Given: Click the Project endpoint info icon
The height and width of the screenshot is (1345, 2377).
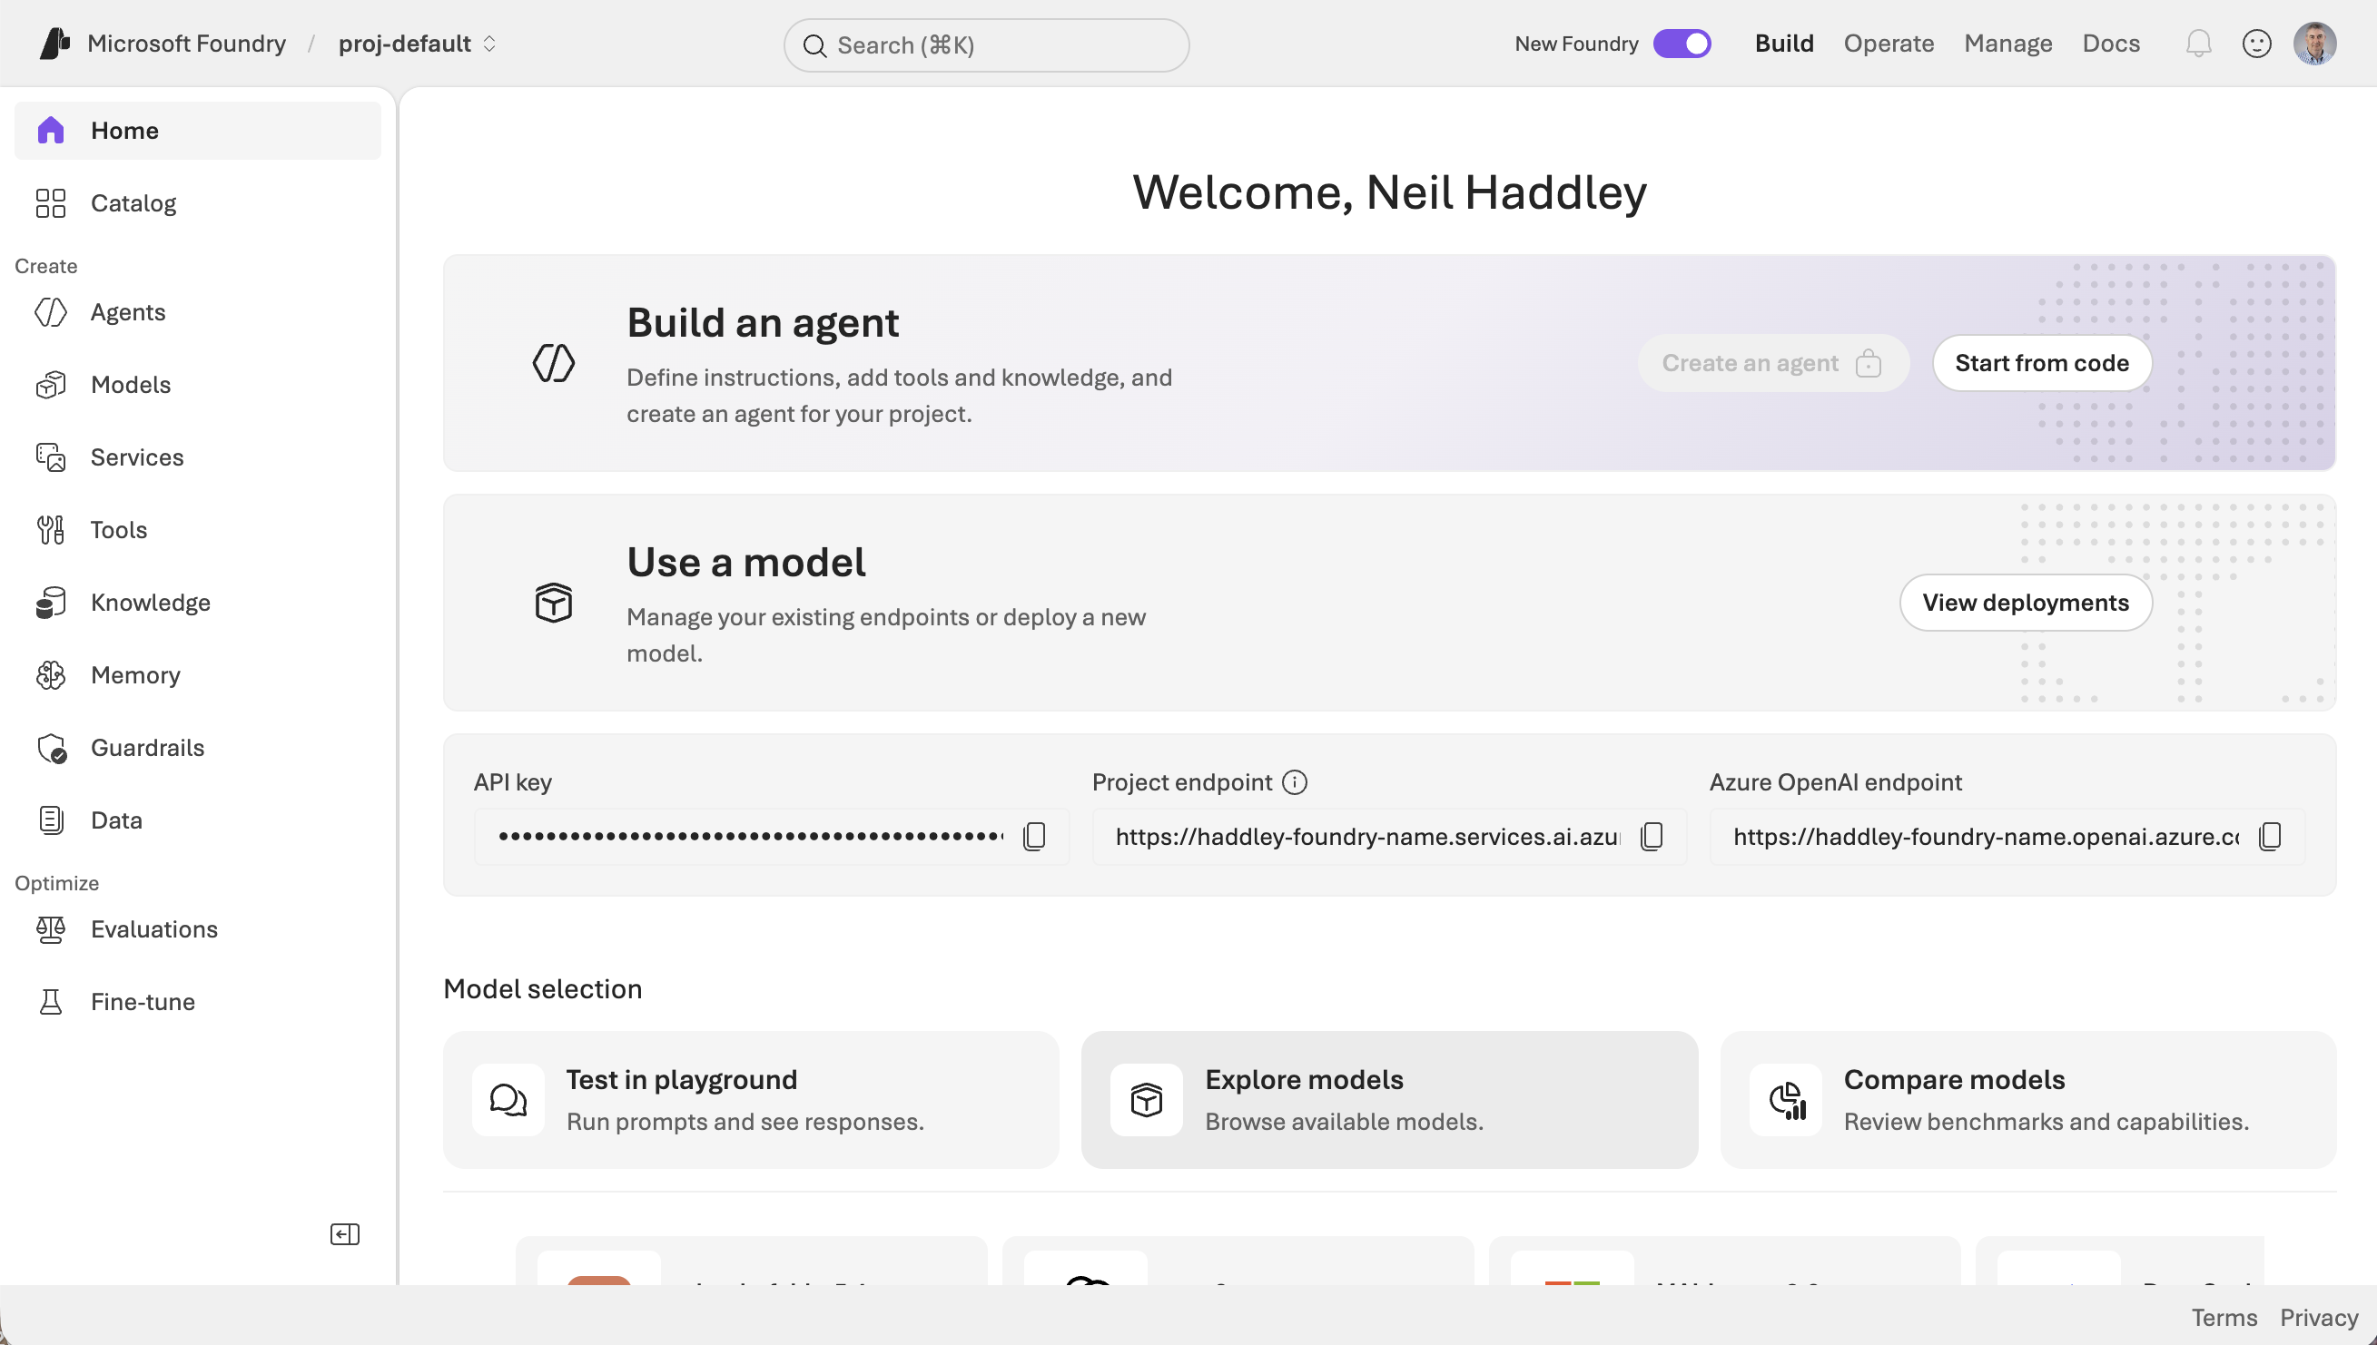Looking at the screenshot, I should coord(1294,782).
